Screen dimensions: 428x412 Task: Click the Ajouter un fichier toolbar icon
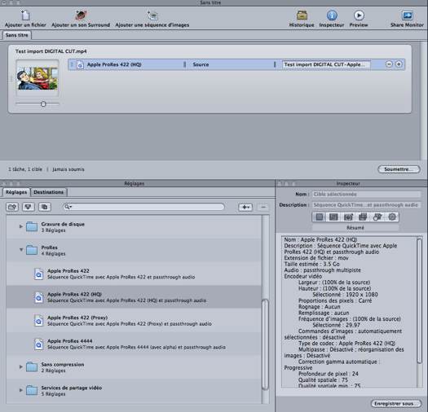coord(25,15)
